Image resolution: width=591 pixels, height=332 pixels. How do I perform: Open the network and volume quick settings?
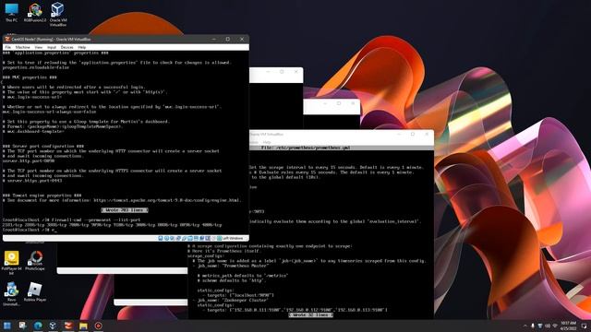pyautogui.click(x=551, y=326)
